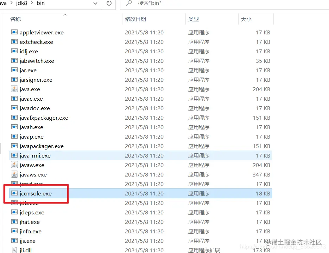Screen dimensions: 329x253
Task: Click the javah.exe file icon
Action: pyautogui.click(x=14, y=127)
